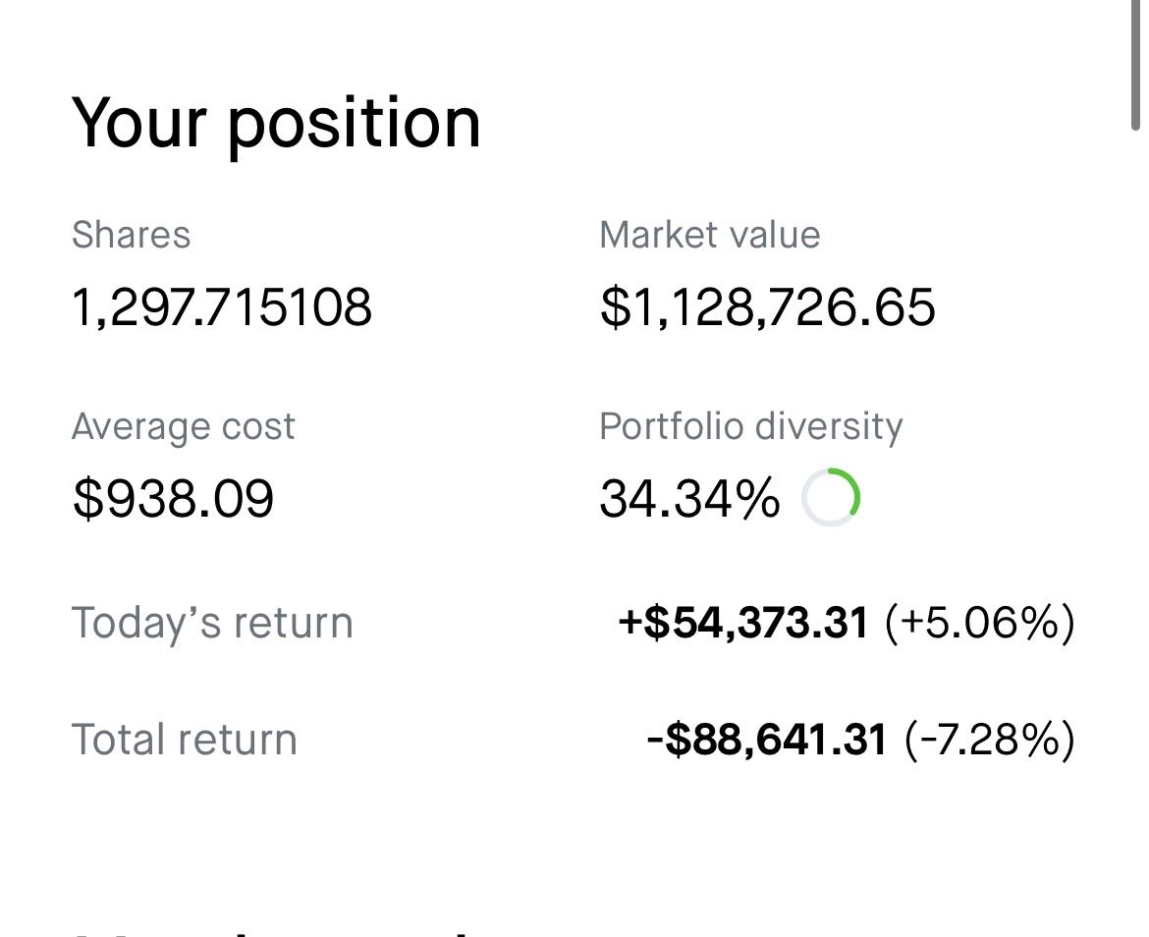The height and width of the screenshot is (937, 1149).
Task: Tap the dollar sign of market value
Action: pyautogui.click(x=615, y=307)
